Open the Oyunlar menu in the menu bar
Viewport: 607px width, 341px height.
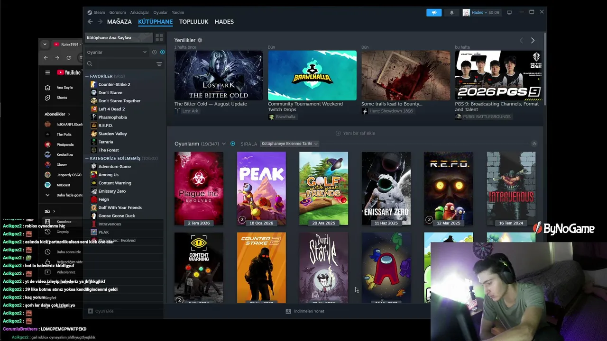tap(160, 12)
